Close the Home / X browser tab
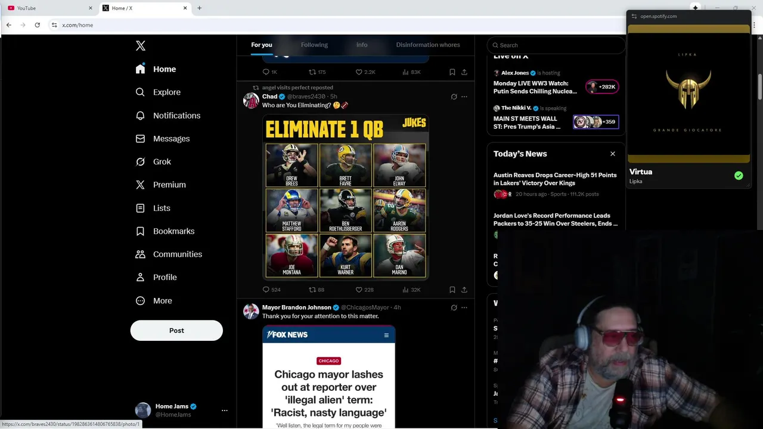763x429 pixels. click(x=185, y=8)
